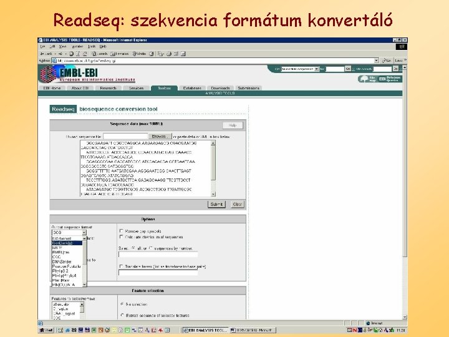Toggle the Remove gap symbols checkbox
This screenshot has height=337, width=449.
coord(122,231)
